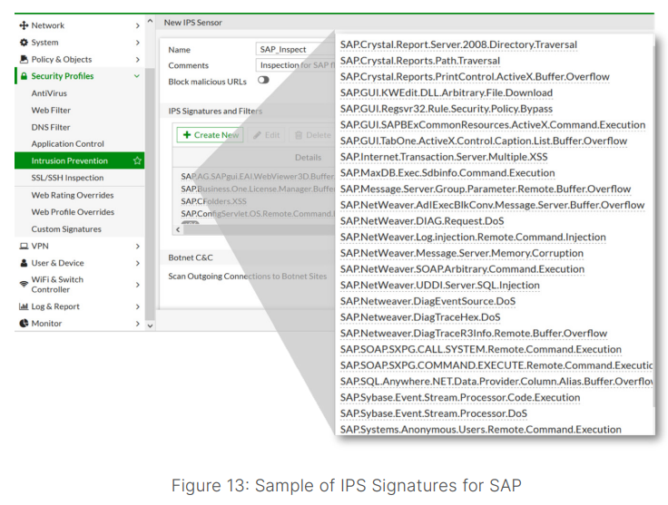
Task: Click SAP.MaxDB.Exec.Sdbinfo.Command.Execution signature
Action: [x=447, y=173]
